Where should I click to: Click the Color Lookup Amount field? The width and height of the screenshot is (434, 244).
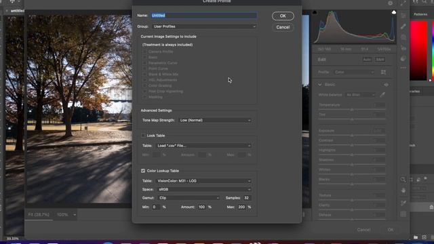tap(202, 207)
